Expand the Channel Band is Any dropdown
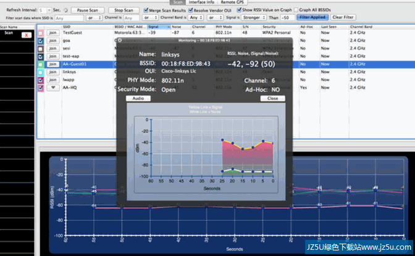415x256 pixels. tap(196, 18)
